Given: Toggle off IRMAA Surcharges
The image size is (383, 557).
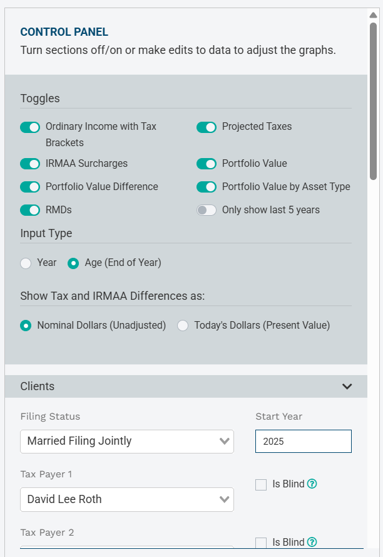Looking at the screenshot, I should (29, 163).
